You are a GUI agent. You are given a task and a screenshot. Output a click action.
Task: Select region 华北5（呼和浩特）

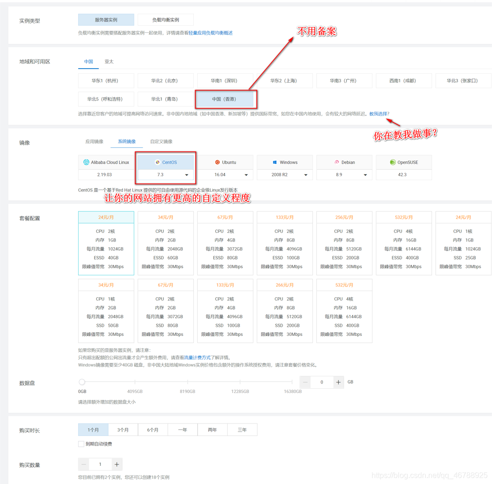(x=106, y=99)
